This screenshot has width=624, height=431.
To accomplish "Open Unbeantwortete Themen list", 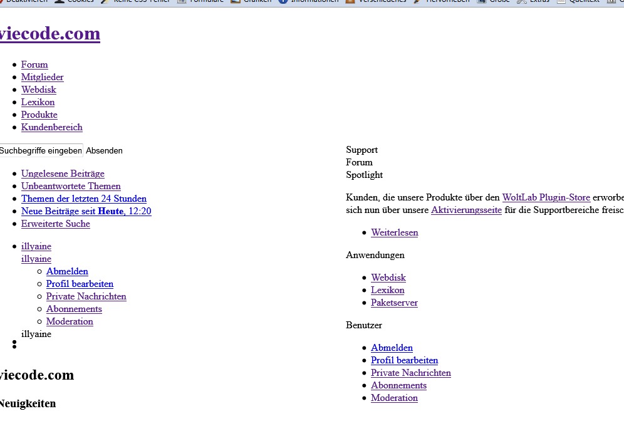I will [x=71, y=186].
